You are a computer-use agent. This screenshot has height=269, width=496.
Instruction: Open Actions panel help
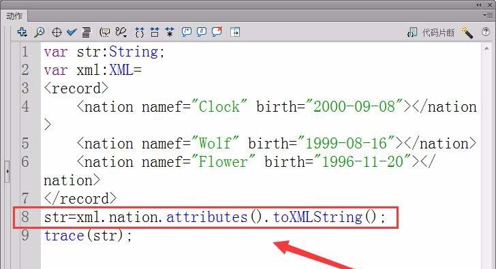point(486,31)
